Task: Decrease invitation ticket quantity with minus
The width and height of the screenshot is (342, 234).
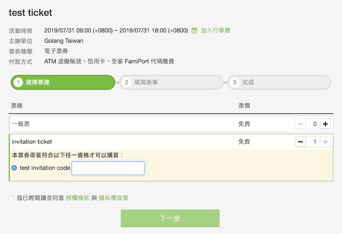Action: (300, 142)
